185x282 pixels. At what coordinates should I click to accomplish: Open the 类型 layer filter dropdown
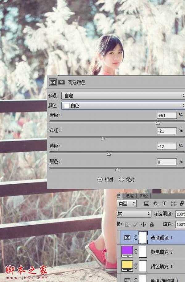click(x=127, y=203)
